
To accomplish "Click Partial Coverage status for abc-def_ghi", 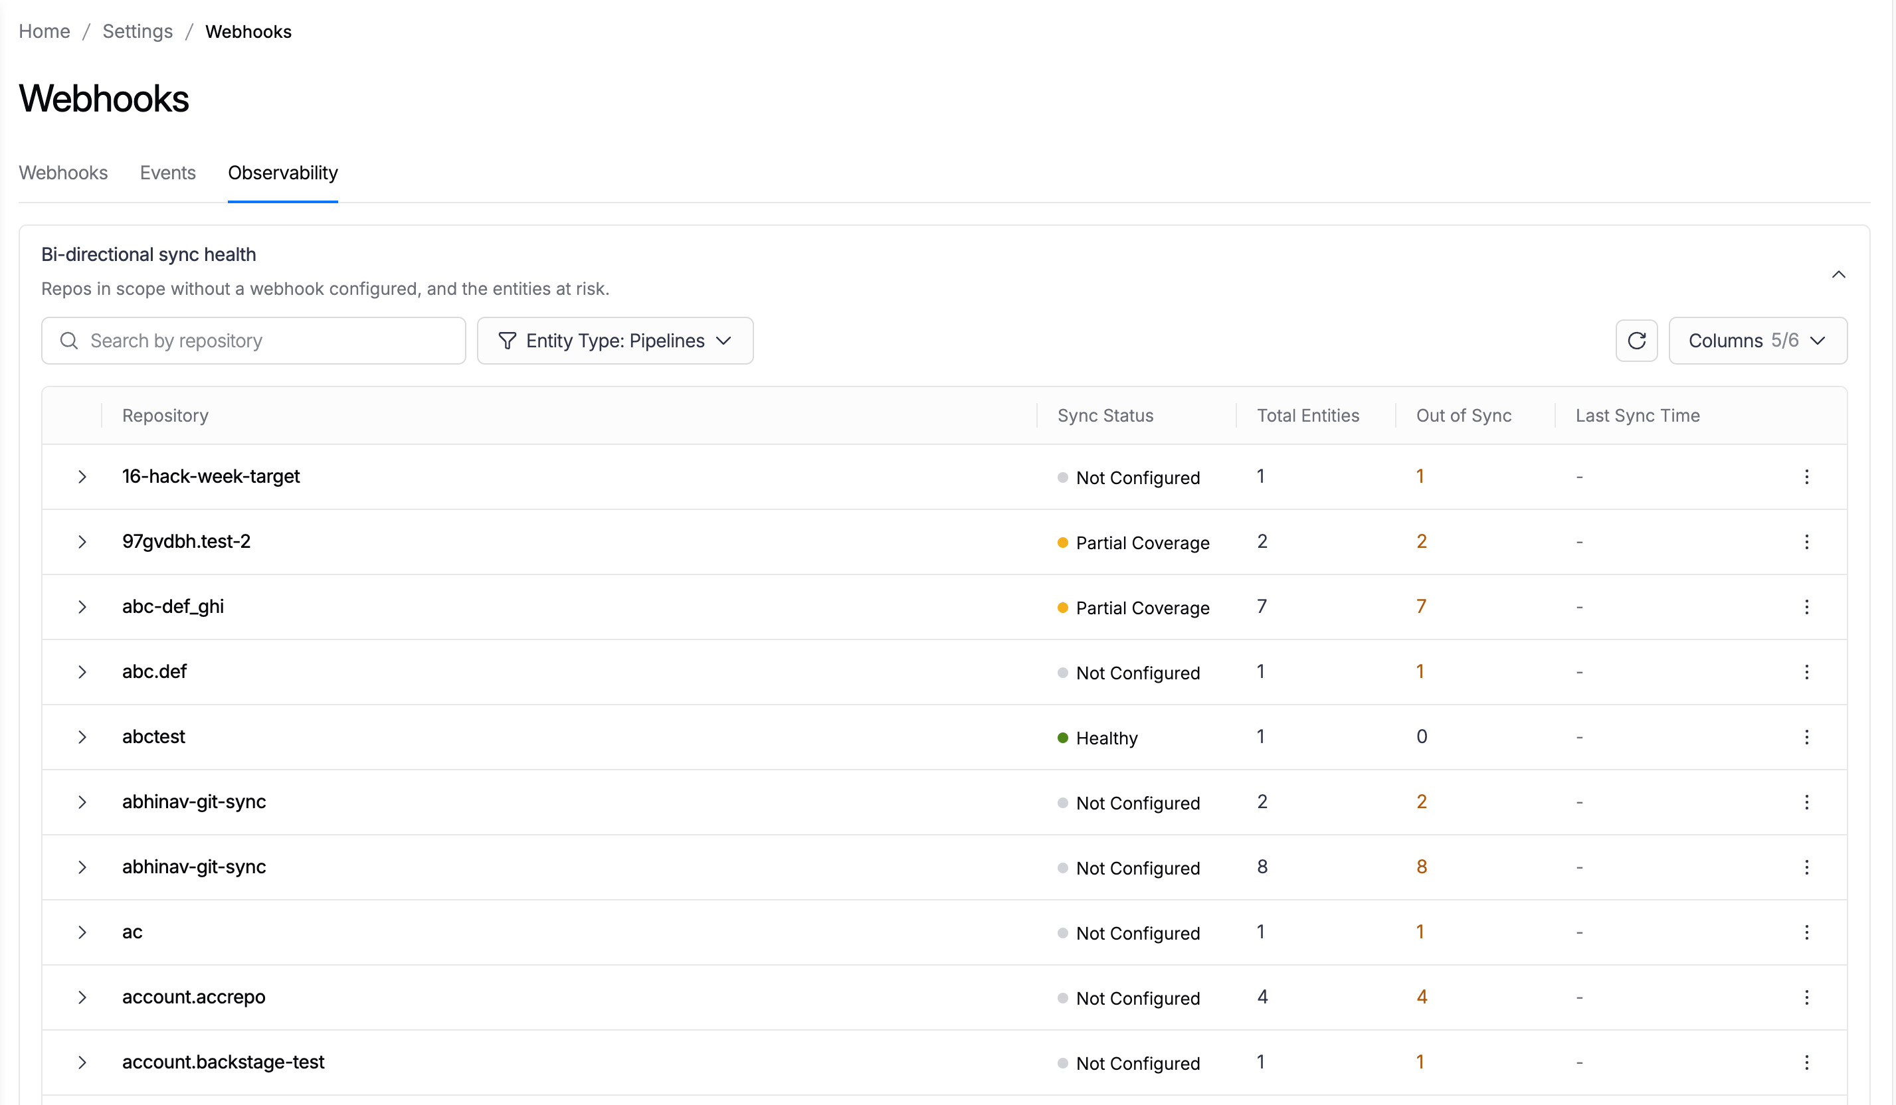I will pyautogui.click(x=1134, y=608).
